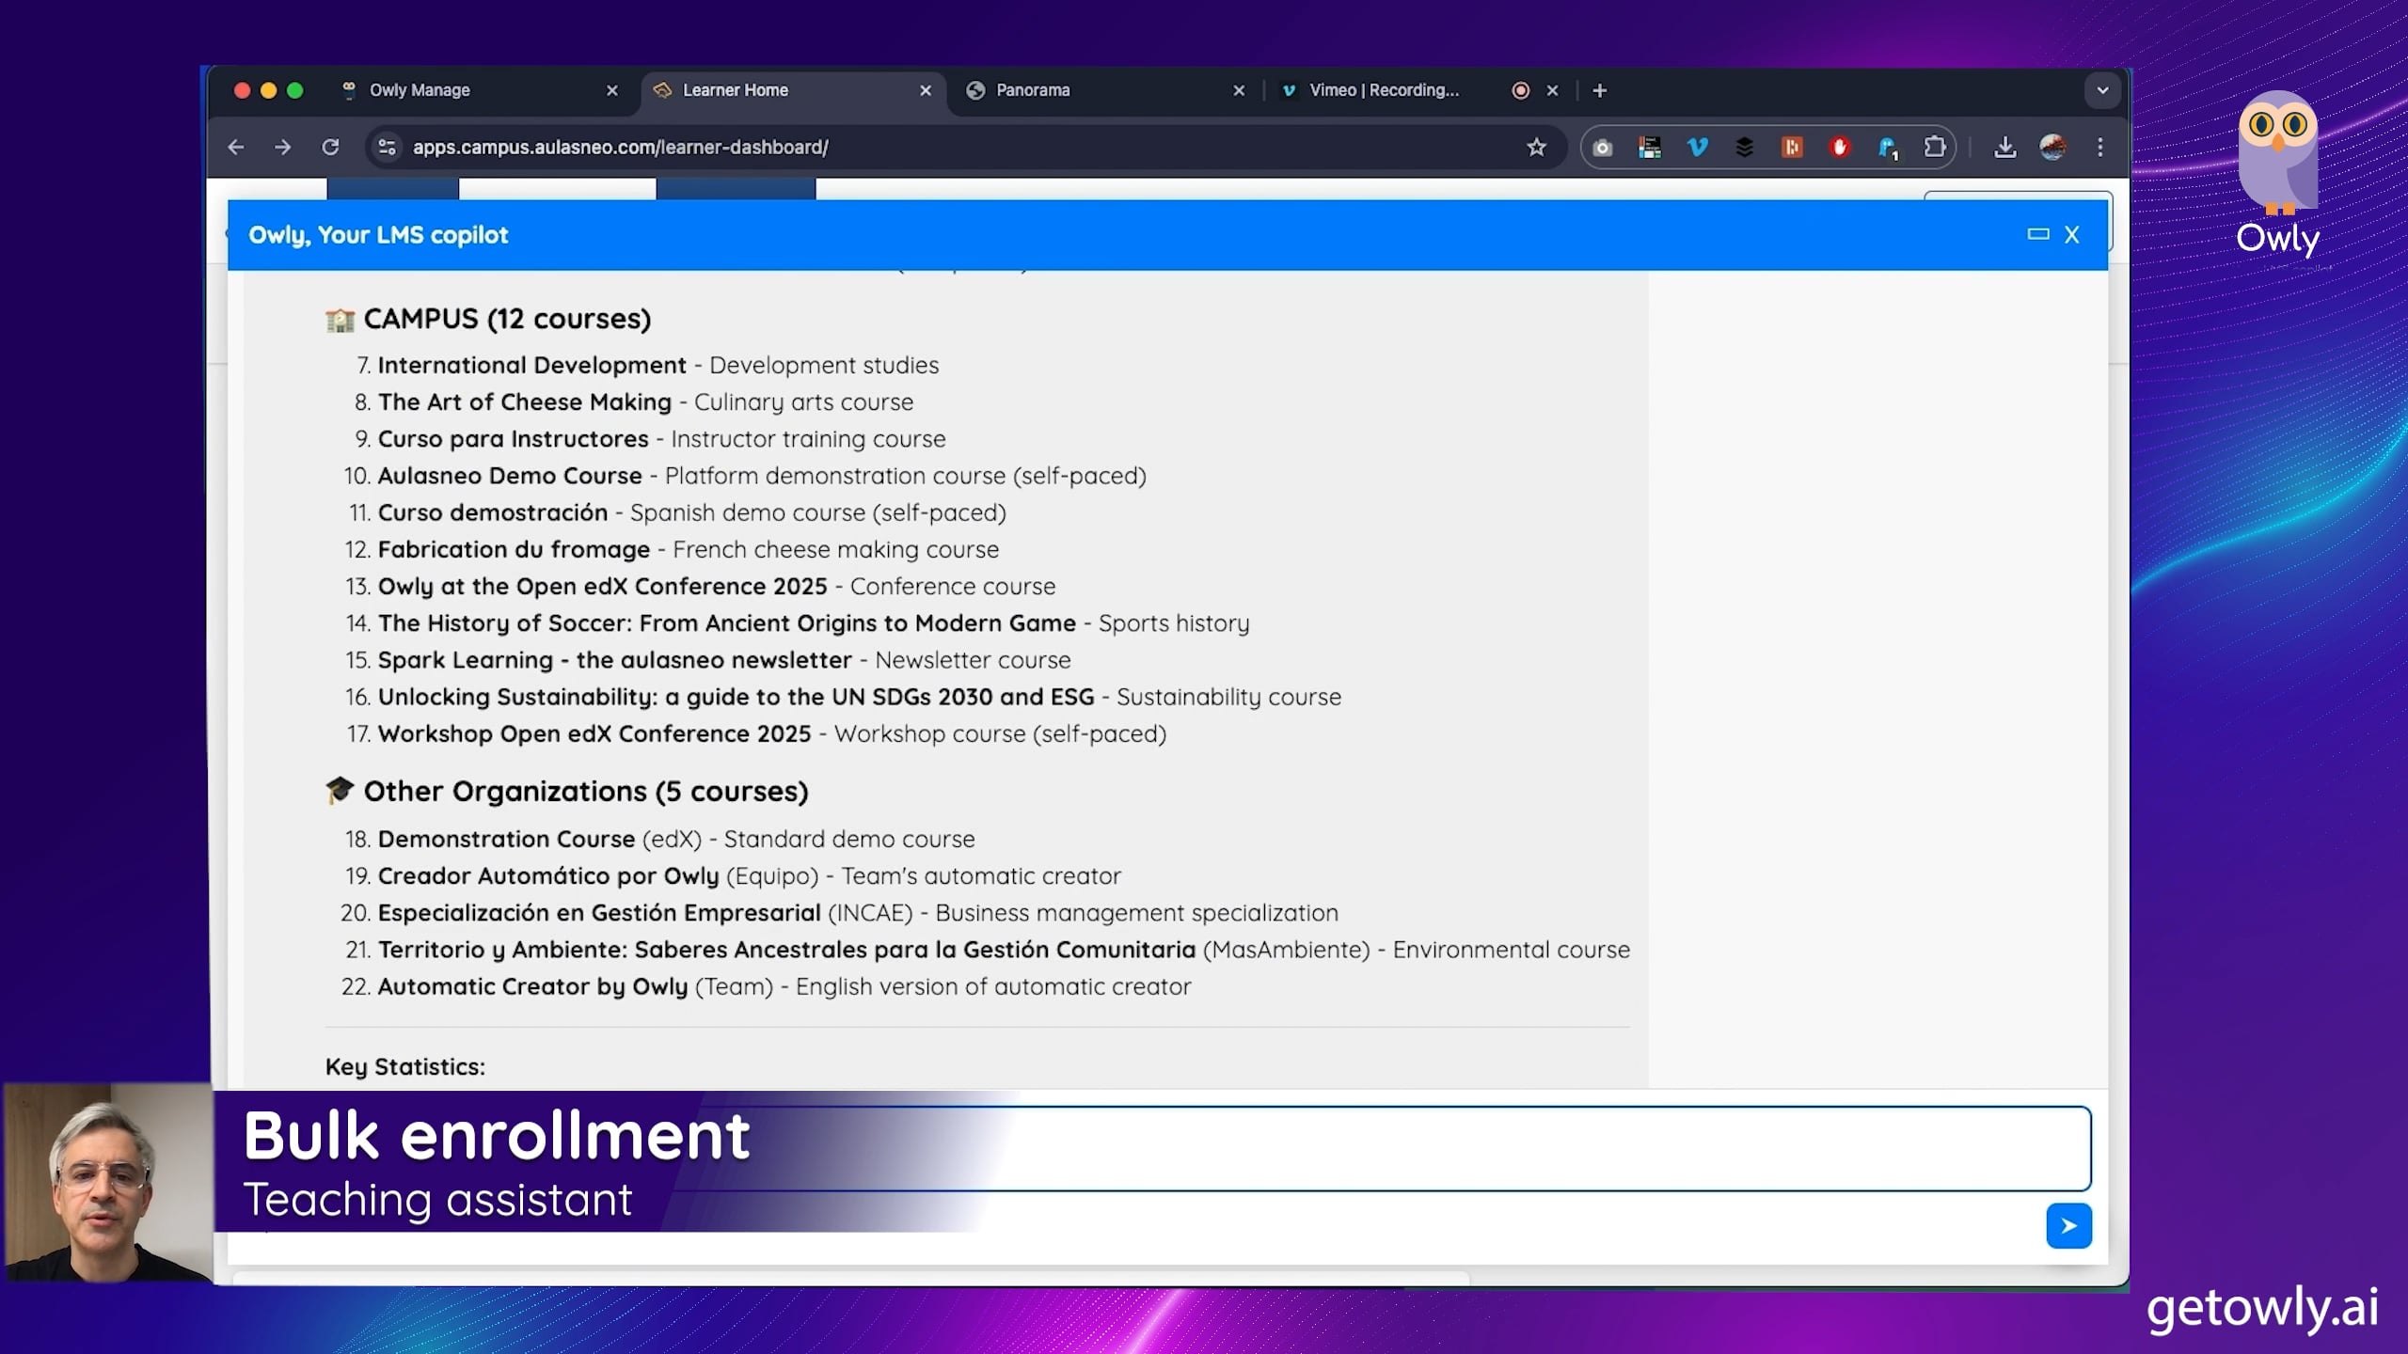
Task: View site information in address bar
Action: click(387, 147)
